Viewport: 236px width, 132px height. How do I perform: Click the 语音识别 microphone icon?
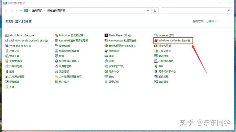[106, 82]
